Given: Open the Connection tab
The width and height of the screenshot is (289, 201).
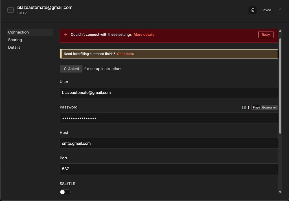Looking at the screenshot, I should (x=19, y=32).
